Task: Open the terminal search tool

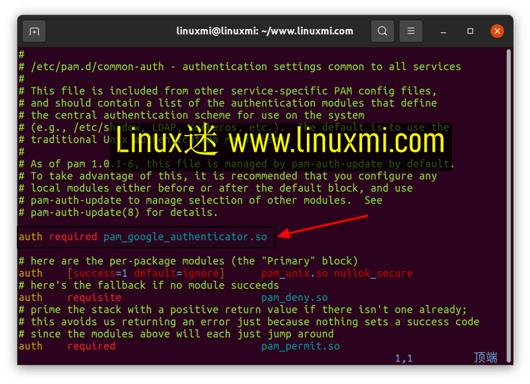Action: point(382,31)
